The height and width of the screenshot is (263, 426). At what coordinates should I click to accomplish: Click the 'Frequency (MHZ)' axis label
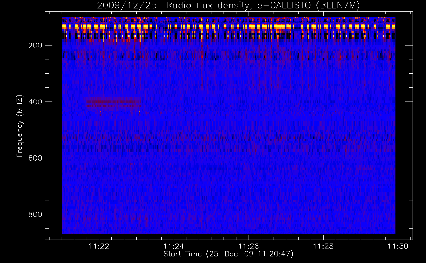tap(20, 126)
